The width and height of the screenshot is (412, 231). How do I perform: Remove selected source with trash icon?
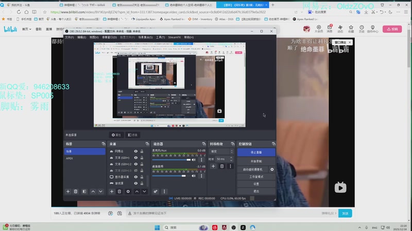point(119,191)
